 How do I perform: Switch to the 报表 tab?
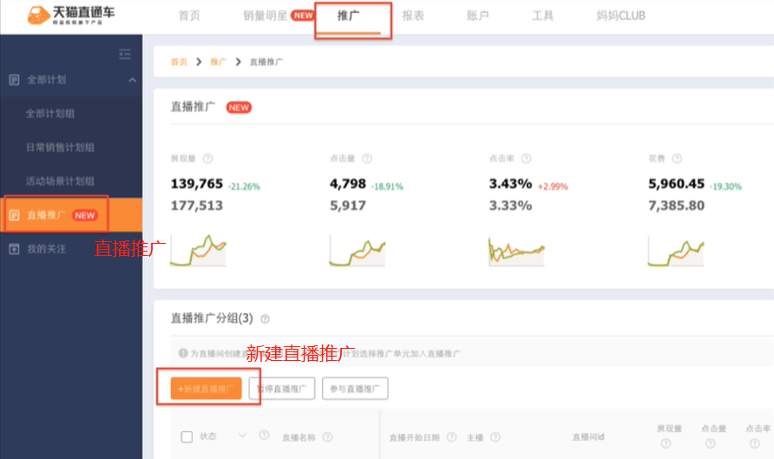[x=413, y=16]
